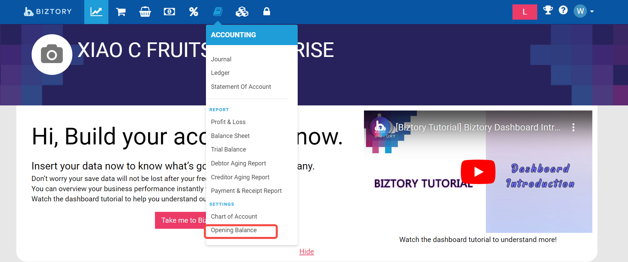Open the Payment & Receipt Report
Screen dimensions: 628x262
click(x=246, y=191)
